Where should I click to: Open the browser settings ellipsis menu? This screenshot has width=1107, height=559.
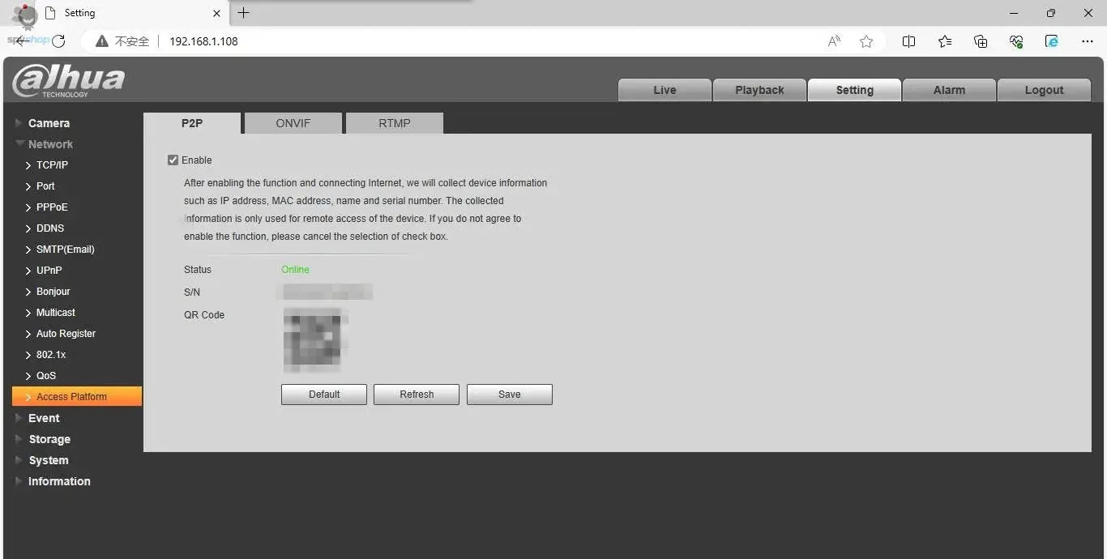pyautogui.click(x=1088, y=41)
